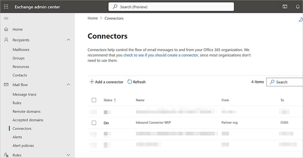Screen dimensions: 303x158
Task: Open the Cloud Shell terminal icon
Action: [x=285, y=7]
